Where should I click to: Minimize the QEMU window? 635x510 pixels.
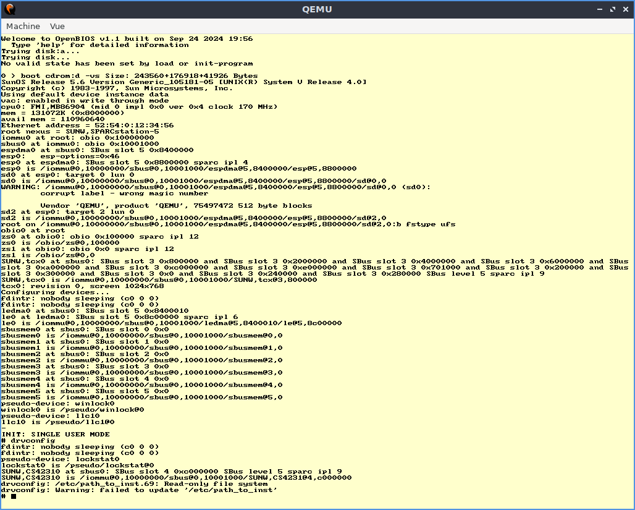pyautogui.click(x=600, y=9)
